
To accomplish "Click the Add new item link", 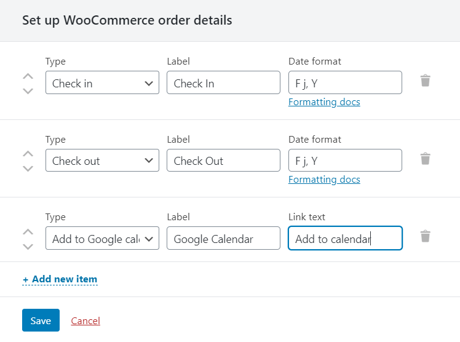I will click(60, 279).
